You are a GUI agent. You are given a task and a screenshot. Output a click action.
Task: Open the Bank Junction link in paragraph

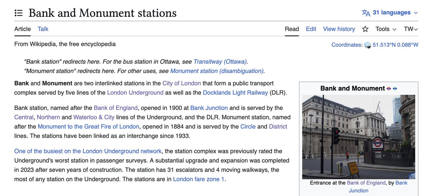(209, 108)
